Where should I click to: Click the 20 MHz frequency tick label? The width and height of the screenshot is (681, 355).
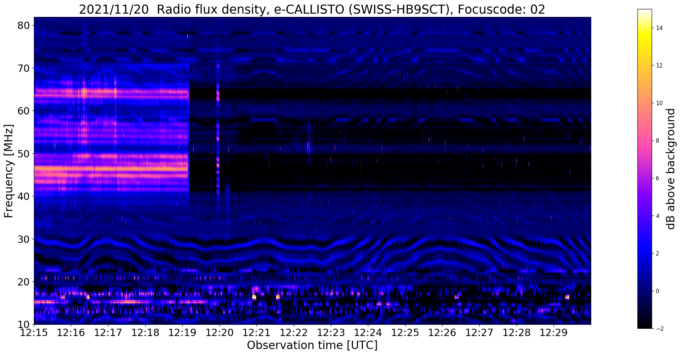[x=24, y=282]
